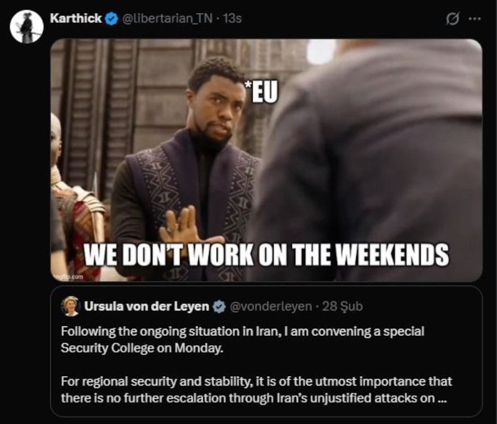Click Ursula von der Leyen's verified badge

point(219,307)
